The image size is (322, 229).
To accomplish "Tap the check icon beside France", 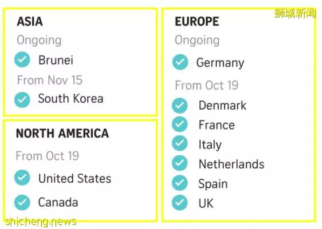I will point(180,124).
